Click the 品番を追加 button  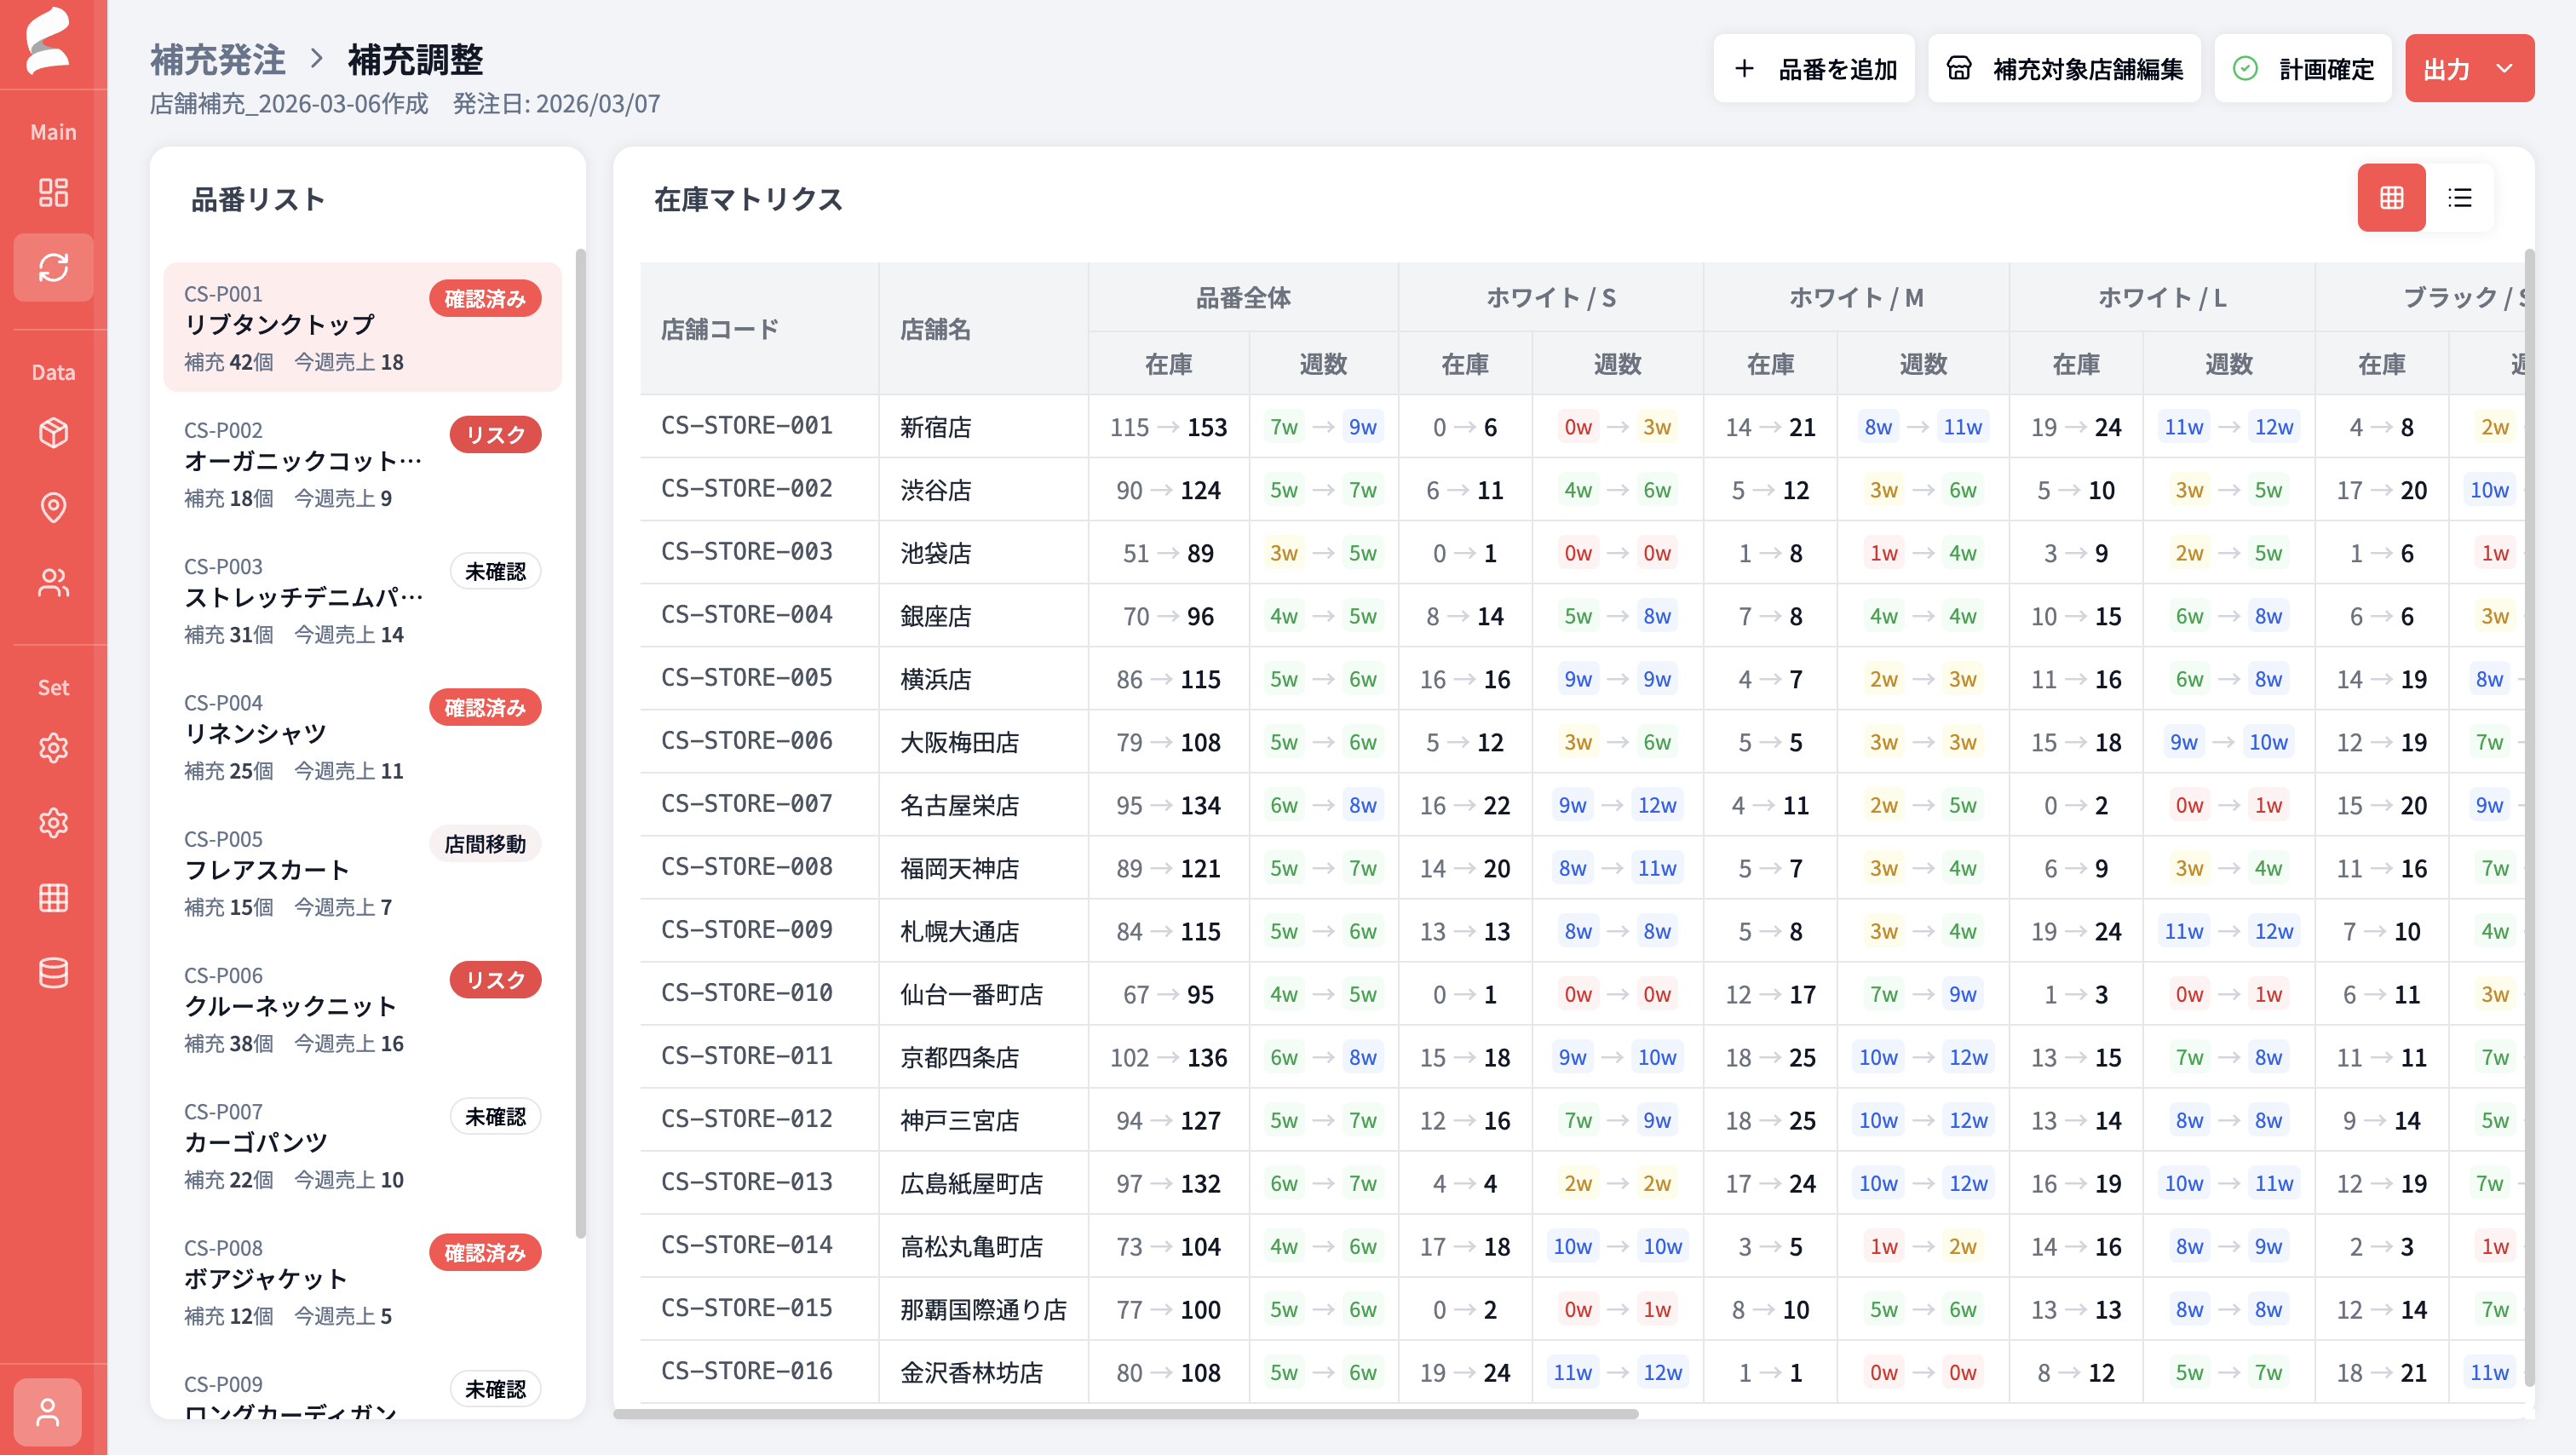[x=1814, y=68]
